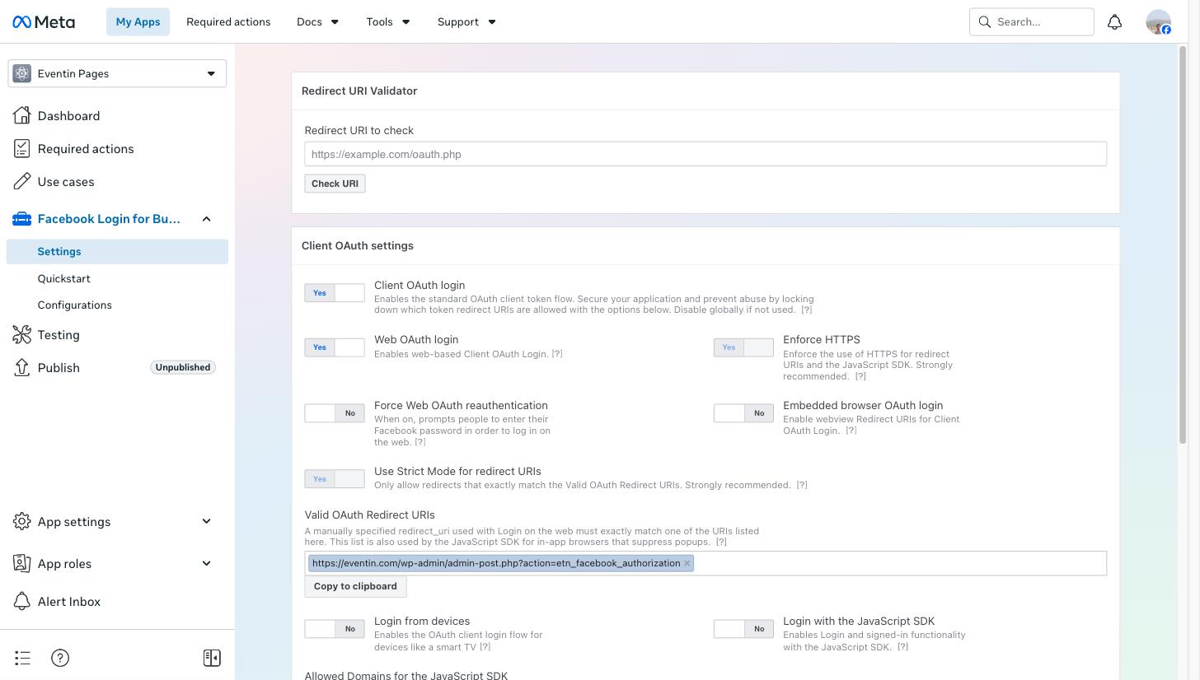Click the Publish upload icon
Viewport: 1200px width, 680px height.
point(22,368)
